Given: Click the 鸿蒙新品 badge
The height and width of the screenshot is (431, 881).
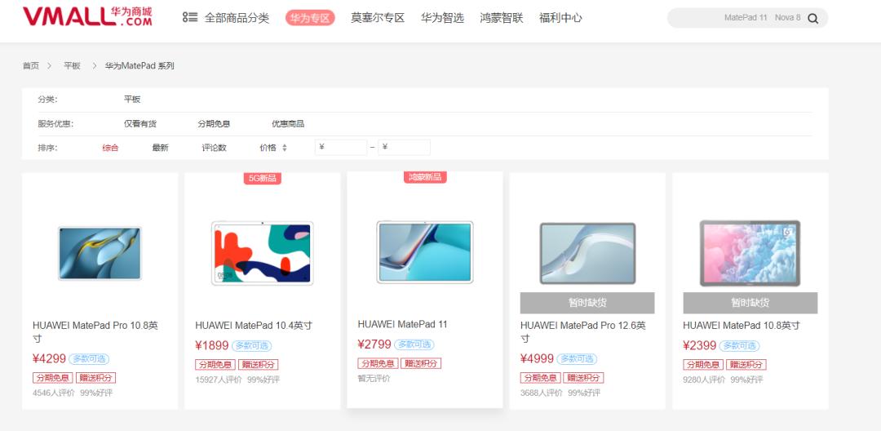Looking at the screenshot, I should 425,177.
